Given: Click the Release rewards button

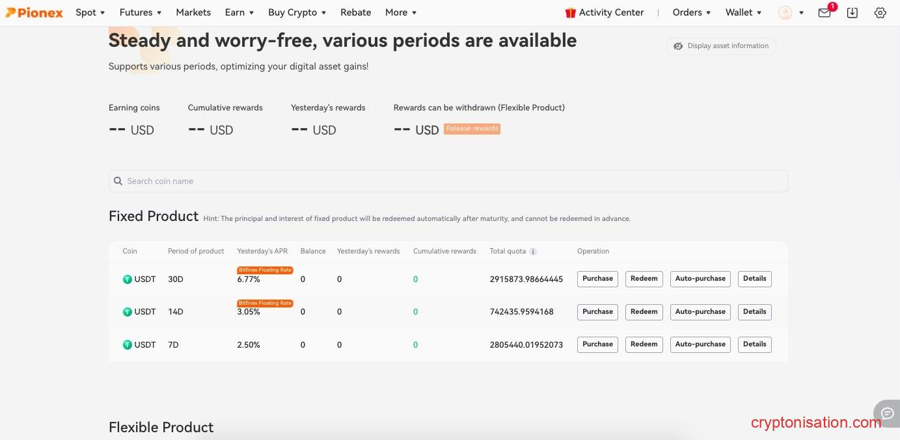Looking at the screenshot, I should tap(472, 129).
